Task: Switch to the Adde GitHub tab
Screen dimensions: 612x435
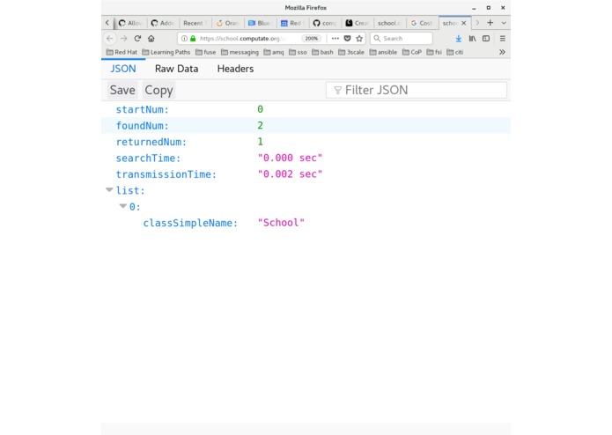Action: coord(163,23)
